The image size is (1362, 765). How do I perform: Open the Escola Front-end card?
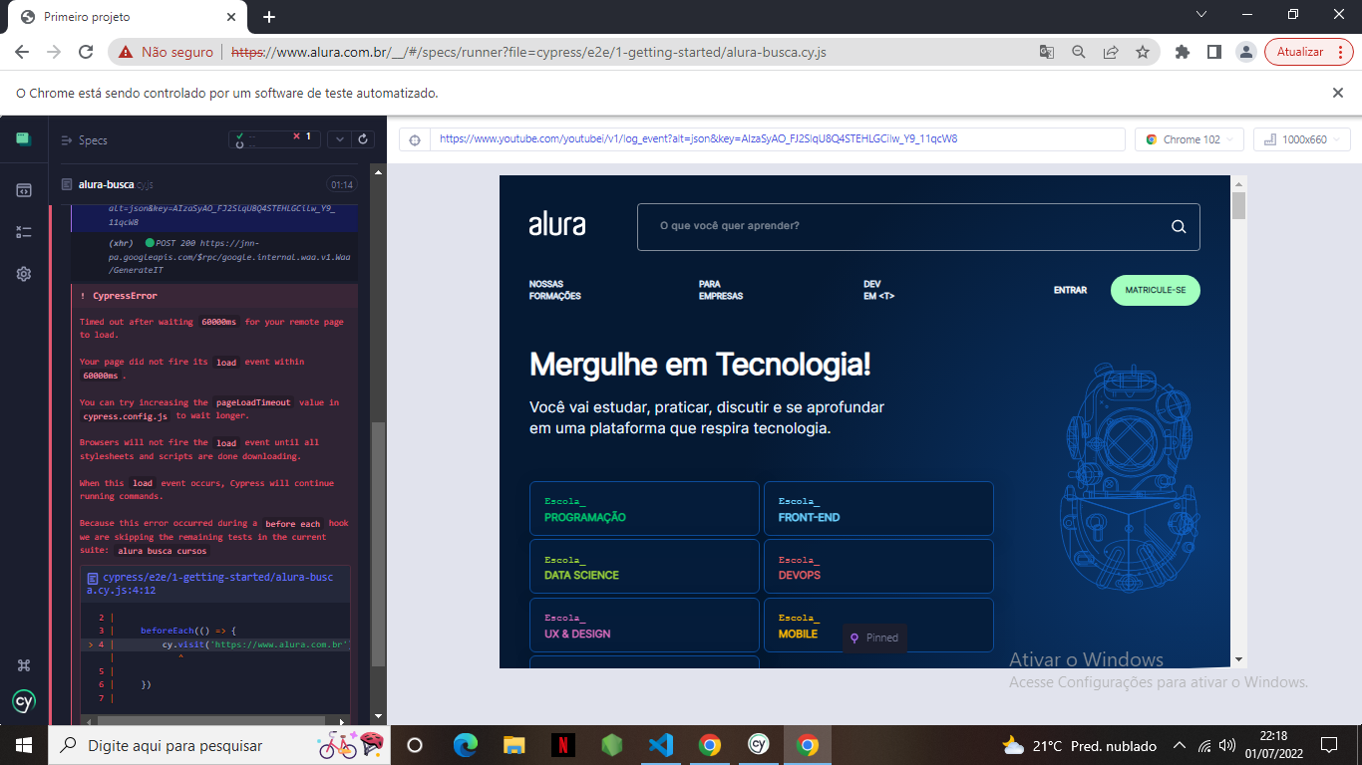[878, 509]
